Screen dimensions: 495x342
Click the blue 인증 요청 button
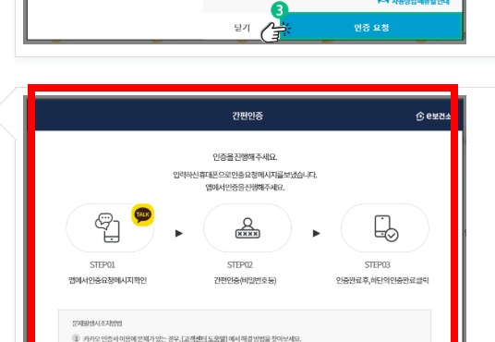coord(371,27)
